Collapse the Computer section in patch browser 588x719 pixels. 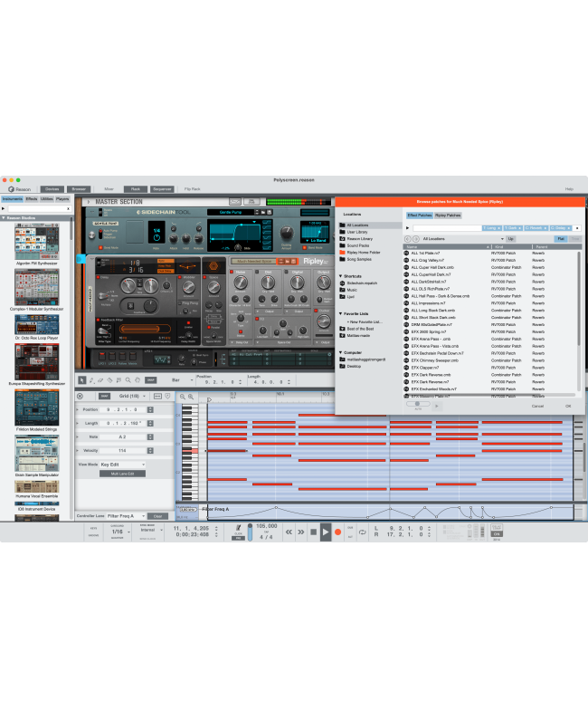[x=340, y=352]
